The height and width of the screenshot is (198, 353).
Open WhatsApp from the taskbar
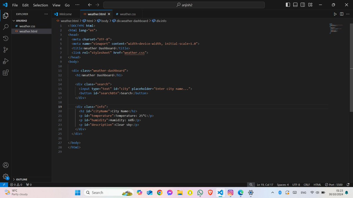point(200,192)
